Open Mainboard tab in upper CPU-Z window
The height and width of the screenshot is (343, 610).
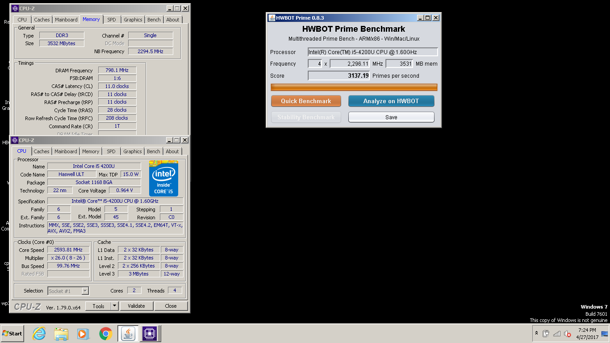pyautogui.click(x=66, y=20)
